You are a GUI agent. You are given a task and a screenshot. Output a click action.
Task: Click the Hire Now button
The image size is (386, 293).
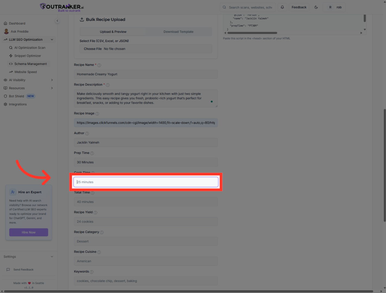(x=29, y=233)
